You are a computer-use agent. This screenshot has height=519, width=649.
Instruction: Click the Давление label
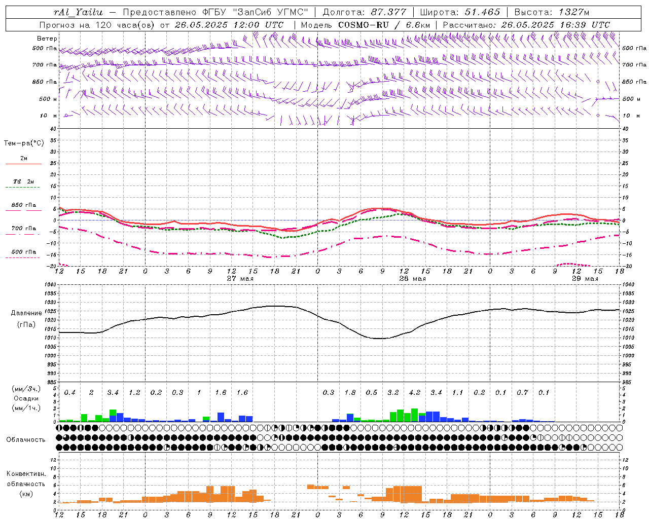point(26,313)
